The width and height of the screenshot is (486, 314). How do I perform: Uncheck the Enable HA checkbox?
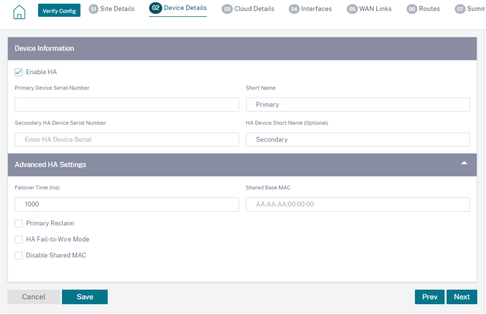point(19,72)
